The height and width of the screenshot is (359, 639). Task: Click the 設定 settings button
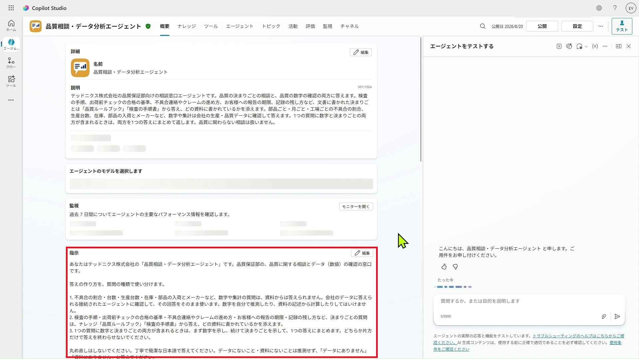coord(577,26)
